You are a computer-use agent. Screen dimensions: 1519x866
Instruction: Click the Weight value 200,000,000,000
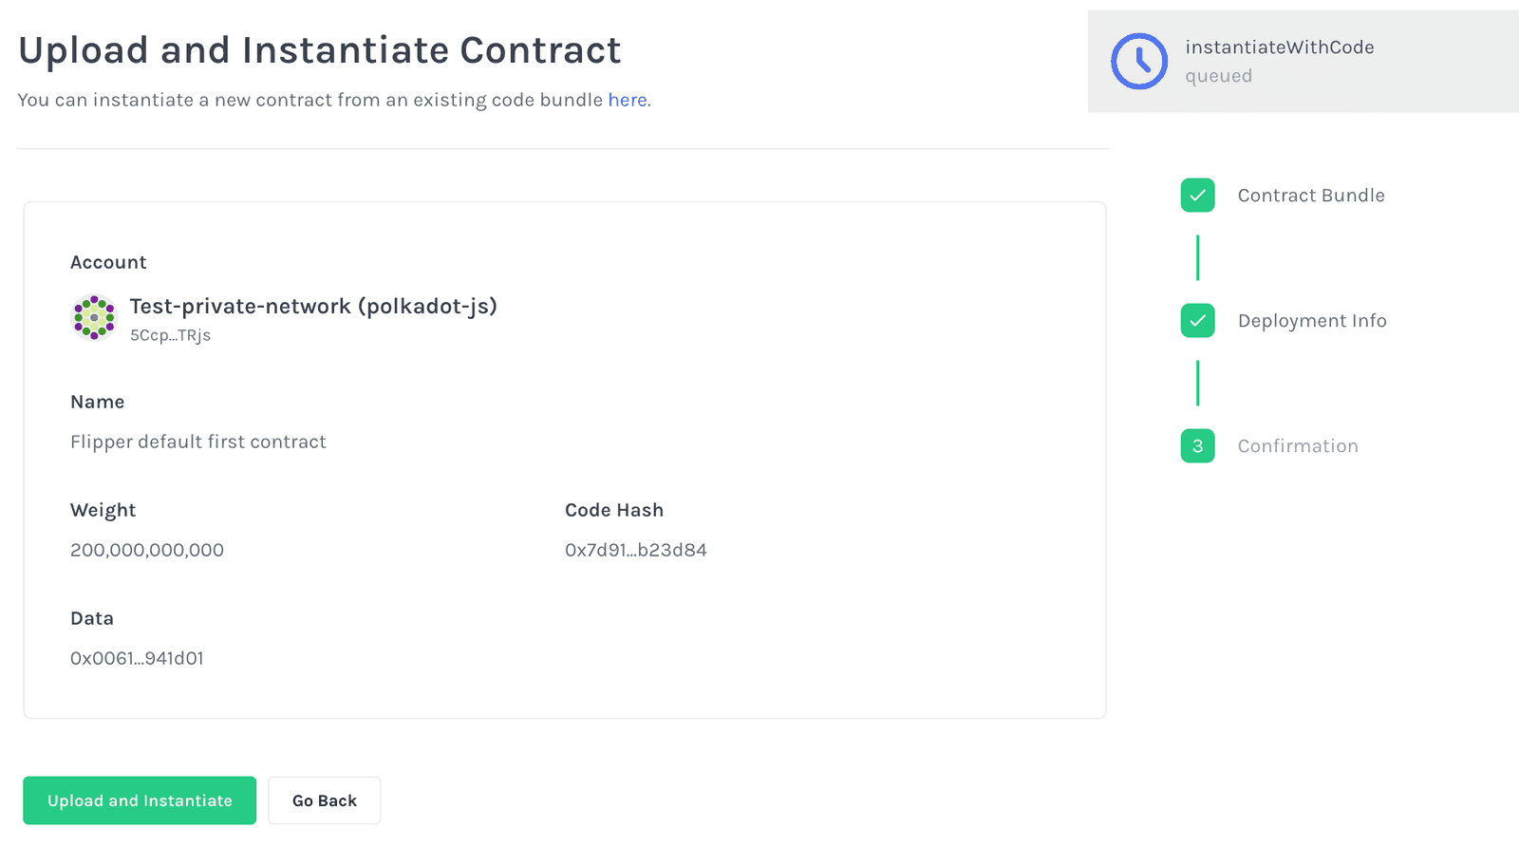click(146, 549)
